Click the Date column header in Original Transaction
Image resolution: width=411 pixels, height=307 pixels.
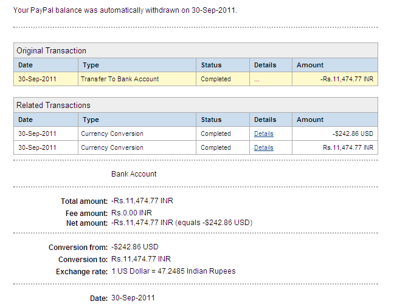[x=26, y=65]
